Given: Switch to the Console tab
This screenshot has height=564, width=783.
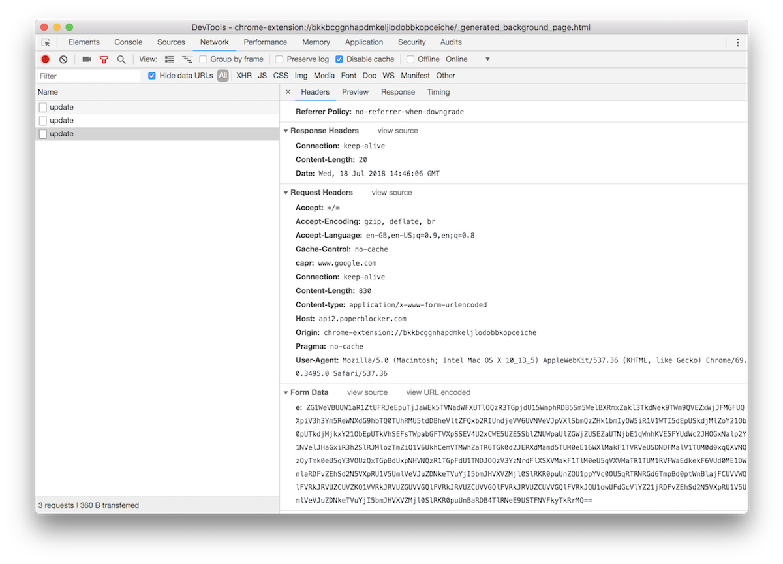Looking at the screenshot, I should (129, 42).
